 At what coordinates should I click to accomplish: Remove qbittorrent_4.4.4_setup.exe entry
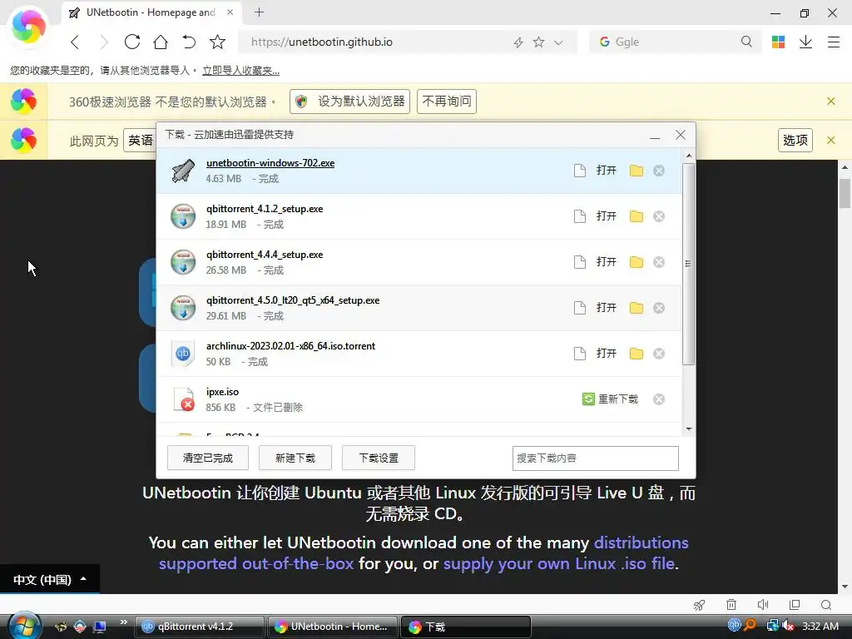pos(659,262)
